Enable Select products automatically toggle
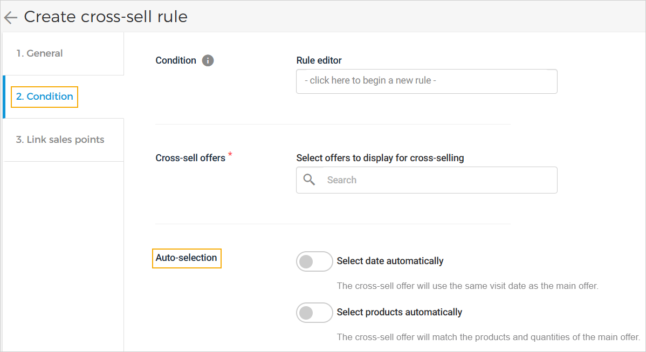646x352 pixels. click(314, 313)
